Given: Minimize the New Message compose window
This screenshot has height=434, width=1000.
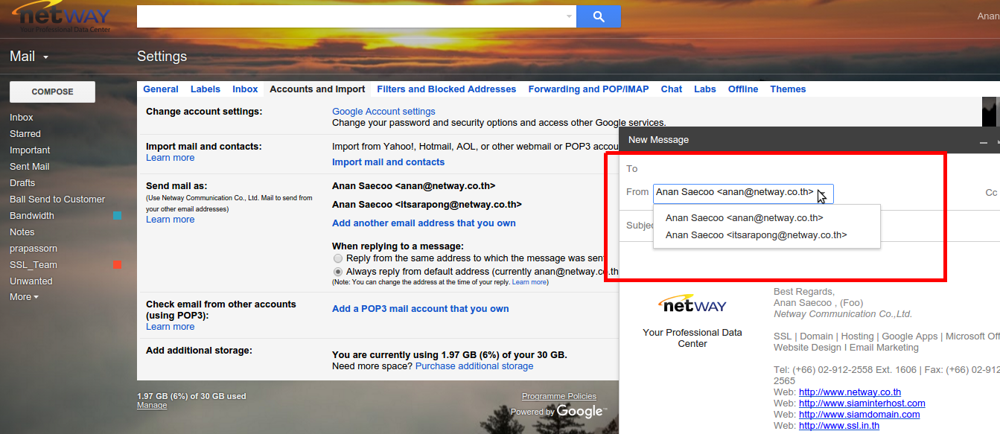Looking at the screenshot, I should [x=984, y=141].
